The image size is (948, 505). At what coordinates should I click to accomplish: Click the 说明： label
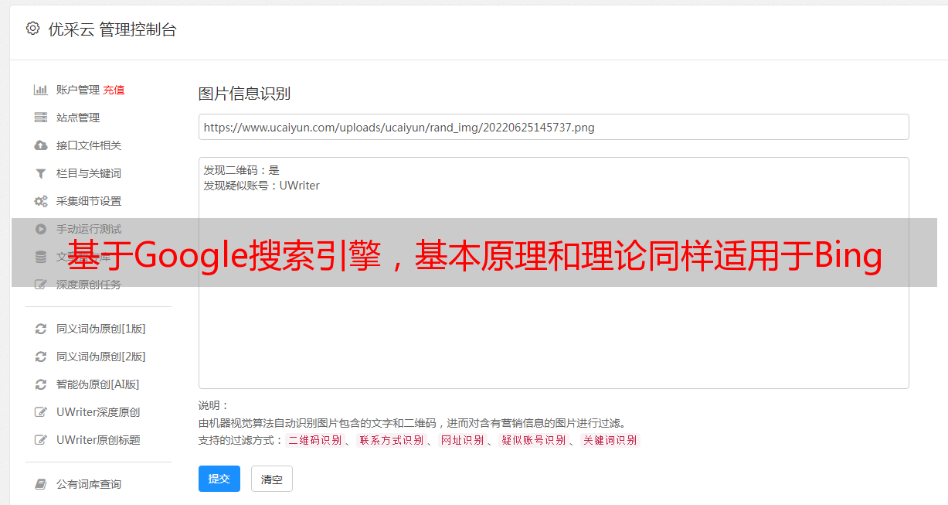coord(214,405)
